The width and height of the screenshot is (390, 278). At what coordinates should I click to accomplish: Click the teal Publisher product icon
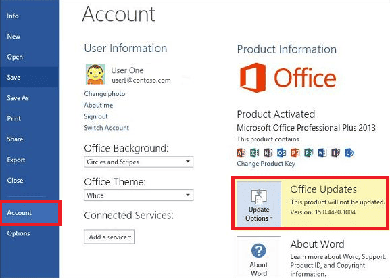pyautogui.click(x=309, y=153)
